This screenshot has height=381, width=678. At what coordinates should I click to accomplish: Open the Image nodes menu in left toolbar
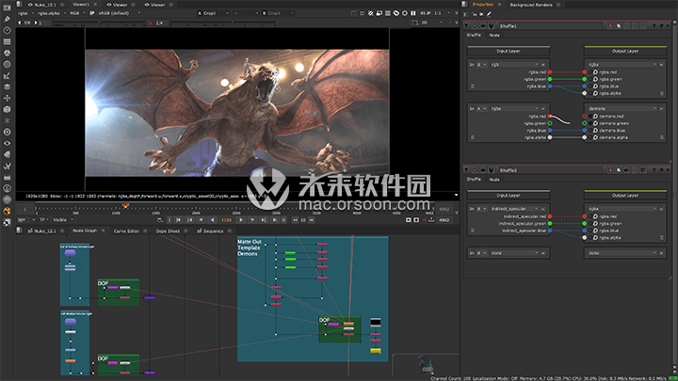[7, 8]
